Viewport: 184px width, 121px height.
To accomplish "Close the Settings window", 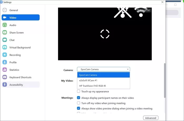I will [162, 2].
